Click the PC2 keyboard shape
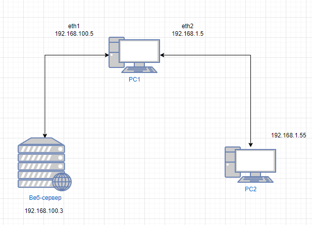This screenshot has height=225, width=312. pyautogui.click(x=255, y=179)
